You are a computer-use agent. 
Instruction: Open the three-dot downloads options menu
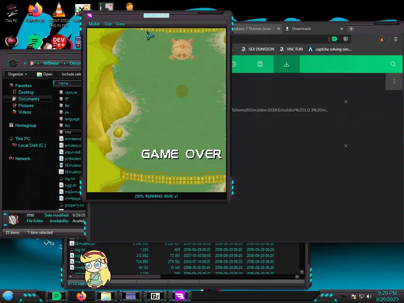pyautogui.click(x=394, y=81)
